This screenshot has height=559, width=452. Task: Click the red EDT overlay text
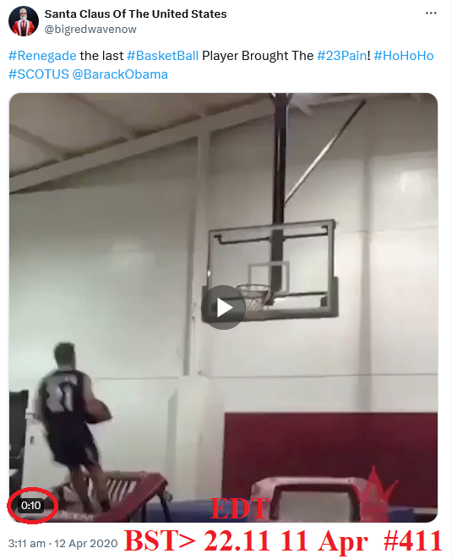(240, 508)
